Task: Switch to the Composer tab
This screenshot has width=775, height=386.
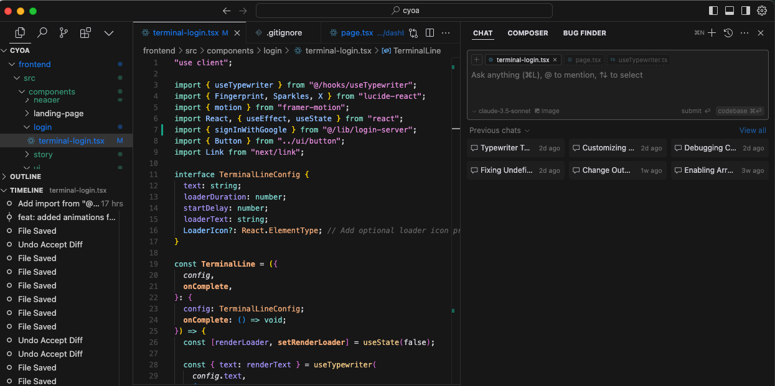Action: 527,33
